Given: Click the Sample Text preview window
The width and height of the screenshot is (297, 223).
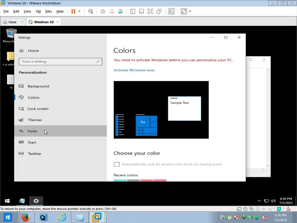Looking at the screenshot, I should [184, 109].
